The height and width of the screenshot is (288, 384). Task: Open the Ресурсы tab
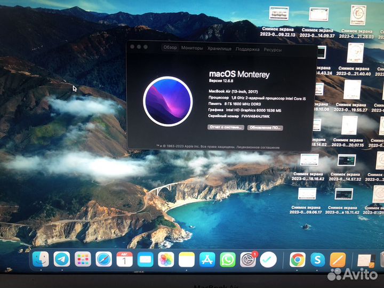click(x=273, y=50)
